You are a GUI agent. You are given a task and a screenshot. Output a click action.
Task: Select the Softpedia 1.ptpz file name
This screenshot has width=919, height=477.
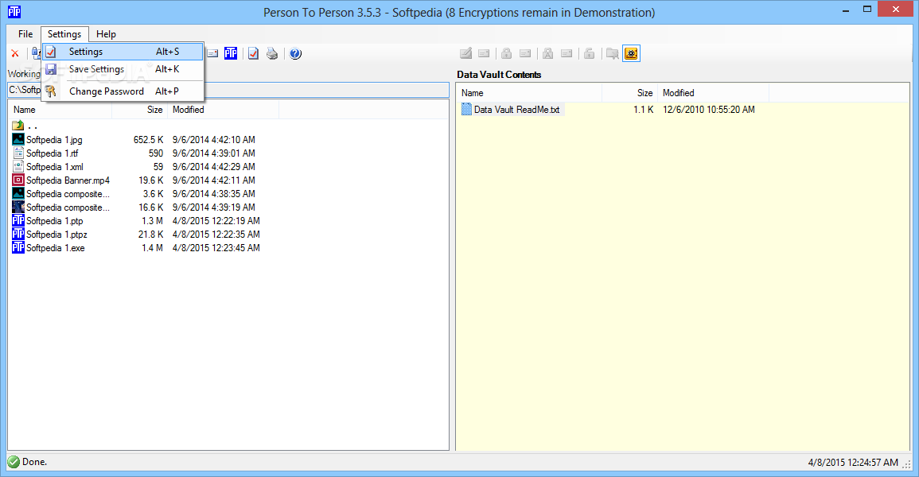(56, 234)
